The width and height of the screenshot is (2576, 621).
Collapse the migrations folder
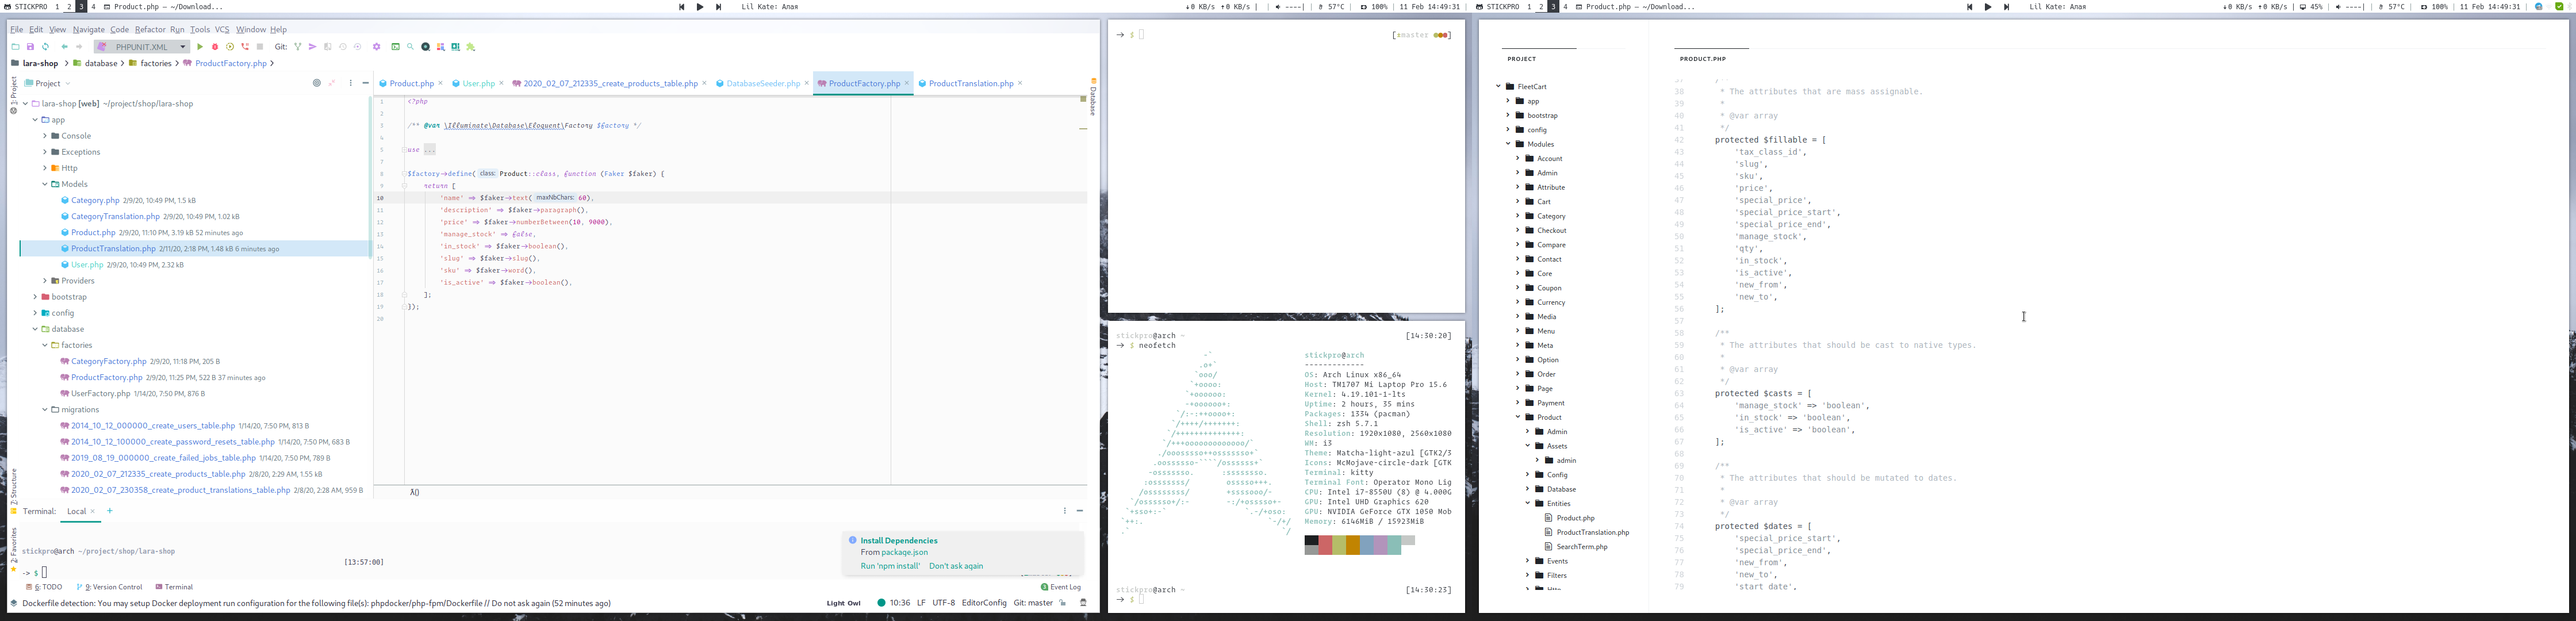[x=45, y=410]
